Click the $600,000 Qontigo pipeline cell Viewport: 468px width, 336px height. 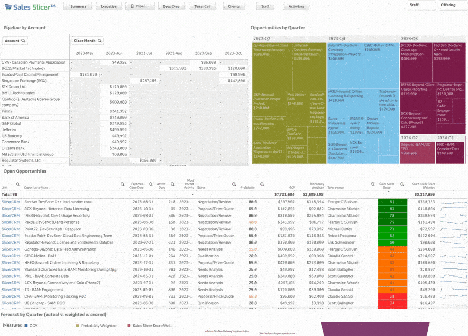(114, 102)
